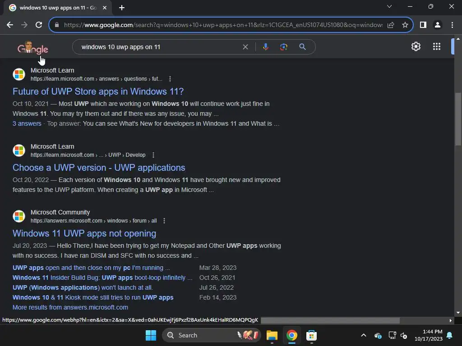Screen dimensions: 462x346
Task: Open Chrome side panel
Action: [x=423, y=25]
